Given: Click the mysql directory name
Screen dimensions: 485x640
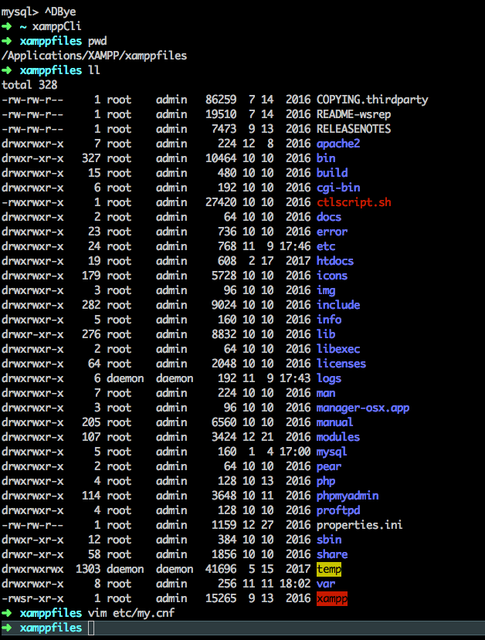Looking at the screenshot, I should pos(332,452).
